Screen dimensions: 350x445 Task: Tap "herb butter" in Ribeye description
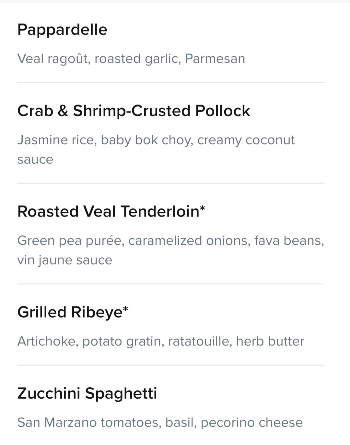(270, 341)
